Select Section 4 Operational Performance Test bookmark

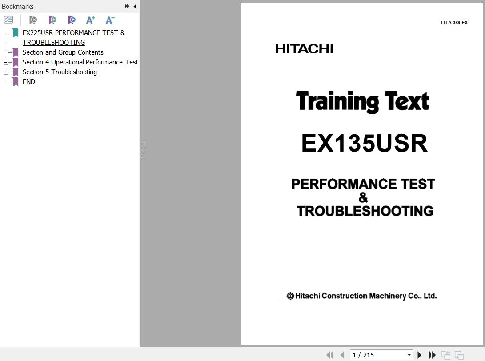point(80,62)
